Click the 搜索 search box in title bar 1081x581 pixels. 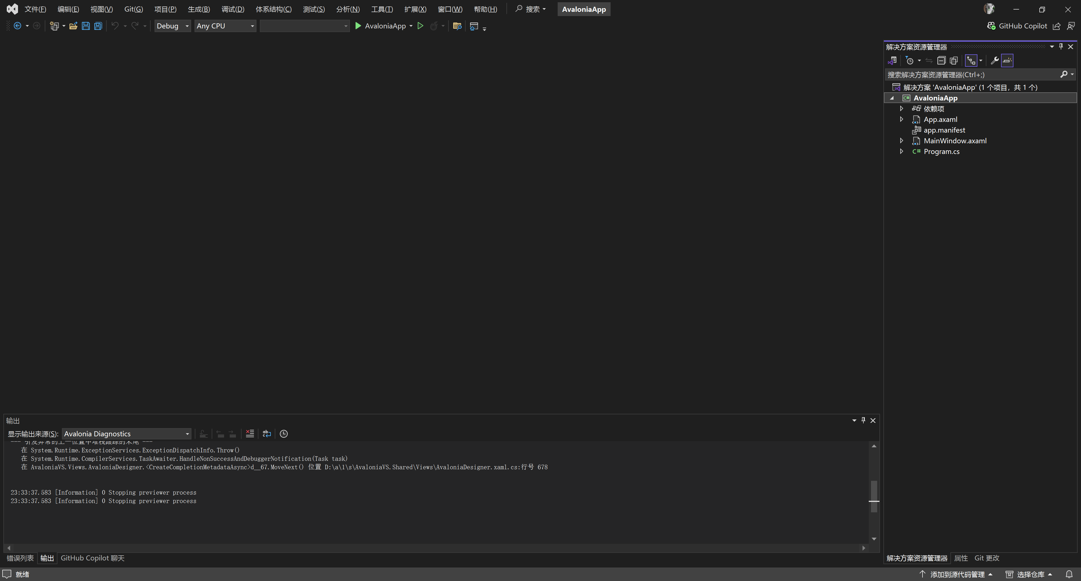coord(530,9)
